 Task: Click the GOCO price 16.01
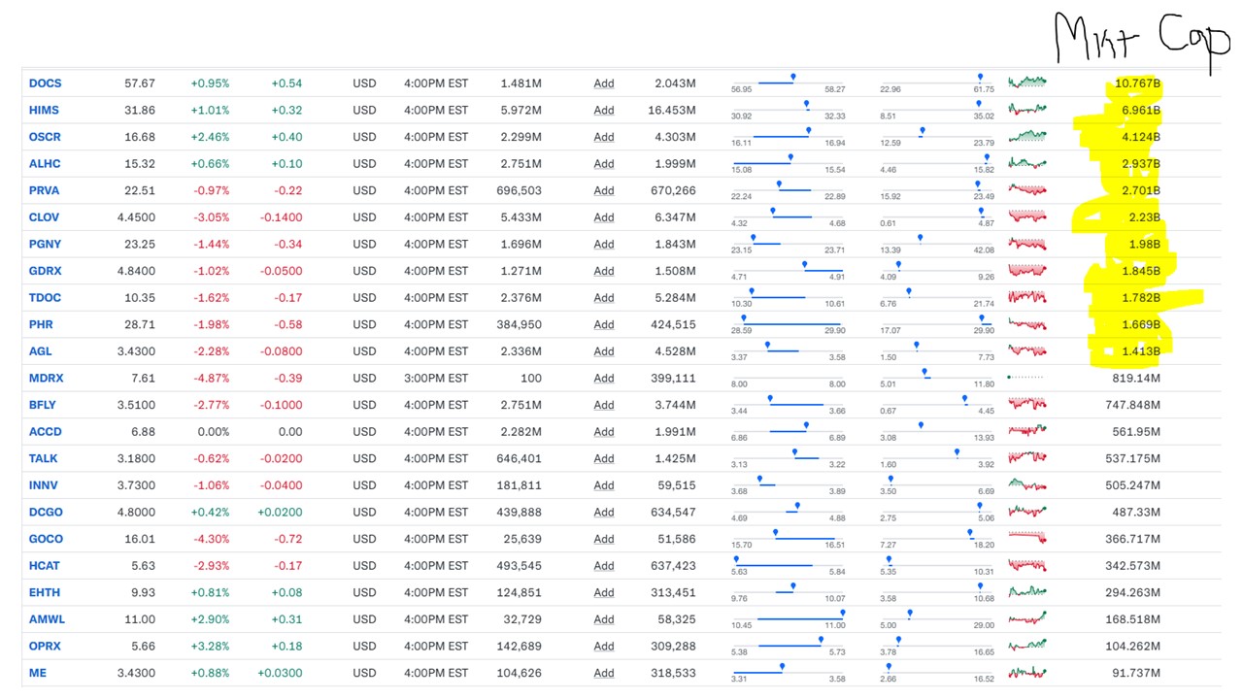coord(140,539)
